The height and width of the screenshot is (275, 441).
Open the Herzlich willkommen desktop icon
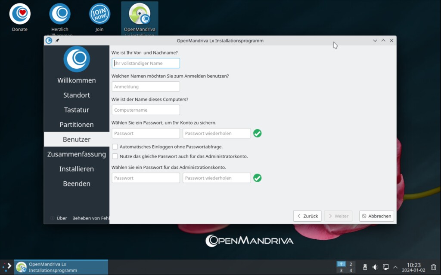tap(59, 18)
